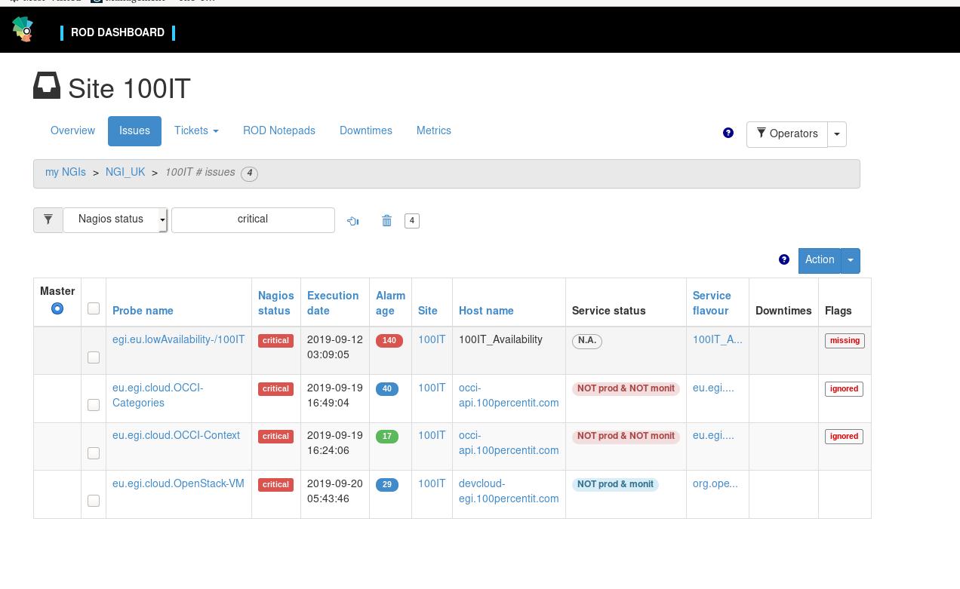Click the filter funnel icon button
This screenshot has height=589, width=960.
(x=48, y=219)
